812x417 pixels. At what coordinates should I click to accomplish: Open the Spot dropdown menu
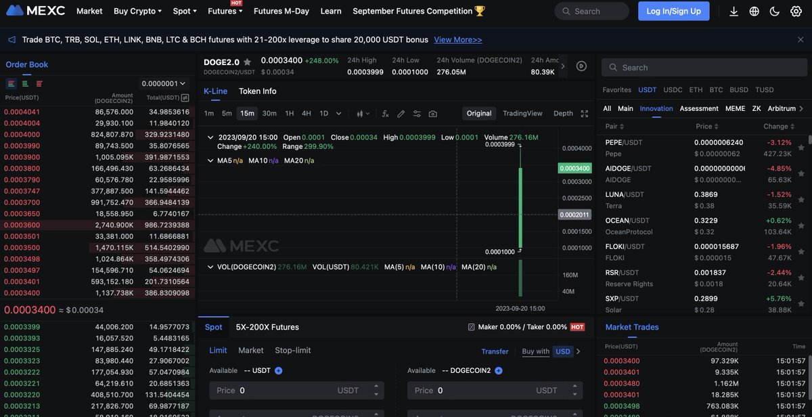click(185, 11)
